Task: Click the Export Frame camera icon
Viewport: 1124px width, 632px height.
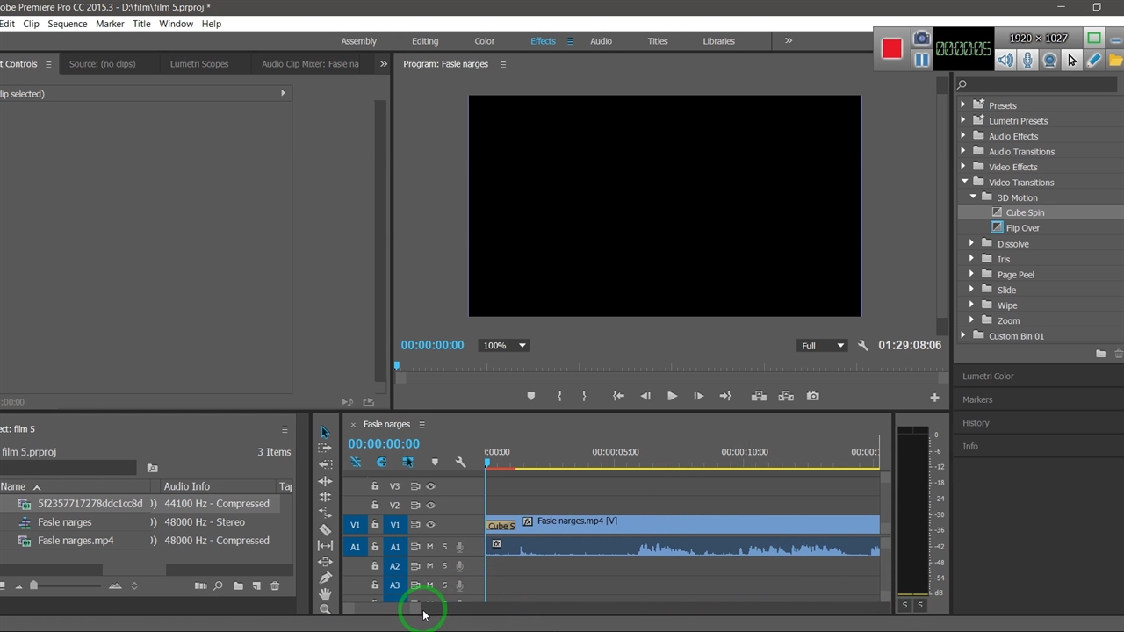Action: 813,397
